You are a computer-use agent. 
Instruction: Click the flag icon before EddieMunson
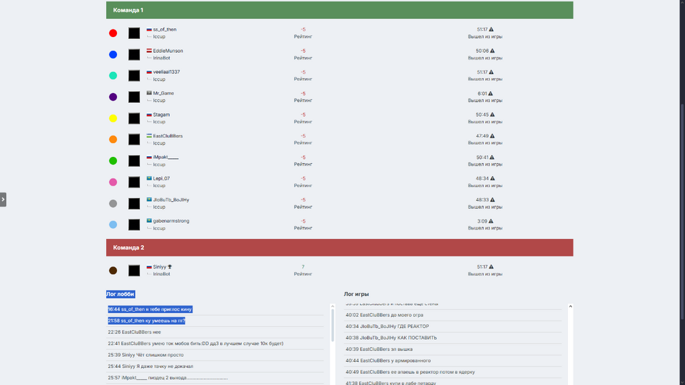(149, 51)
